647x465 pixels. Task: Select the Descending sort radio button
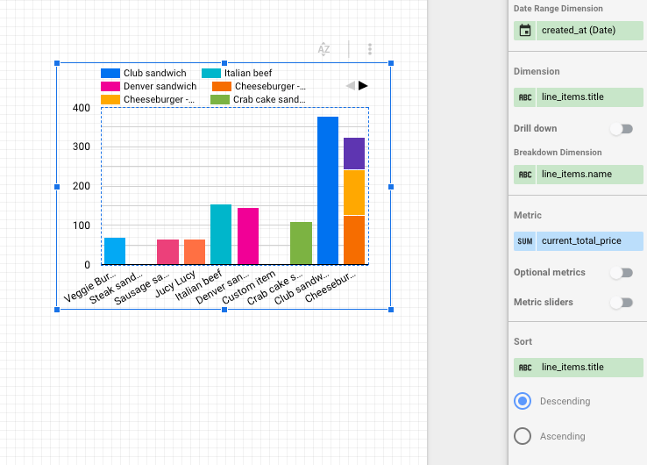[x=523, y=401]
